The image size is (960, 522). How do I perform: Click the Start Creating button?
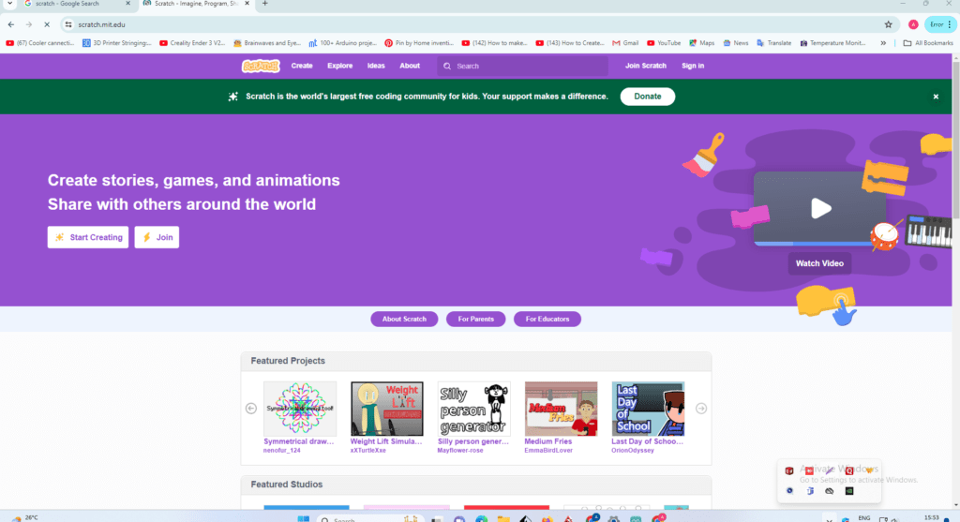coord(88,237)
